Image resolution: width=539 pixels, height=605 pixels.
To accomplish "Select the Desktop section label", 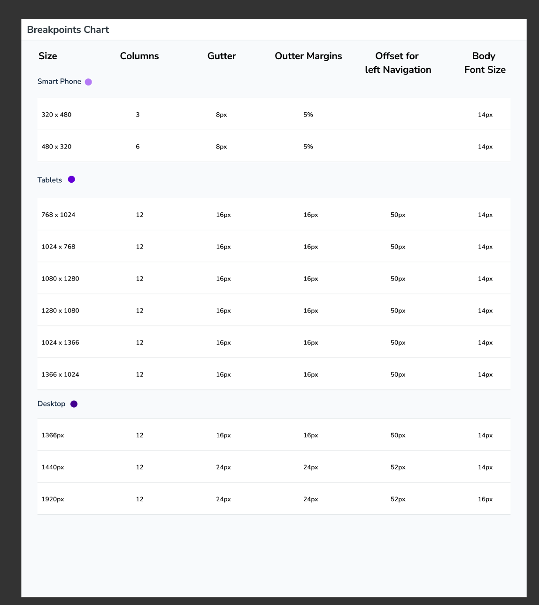I will click(51, 404).
